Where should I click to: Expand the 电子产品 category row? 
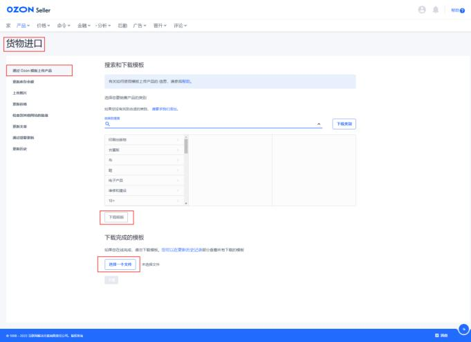(x=144, y=181)
